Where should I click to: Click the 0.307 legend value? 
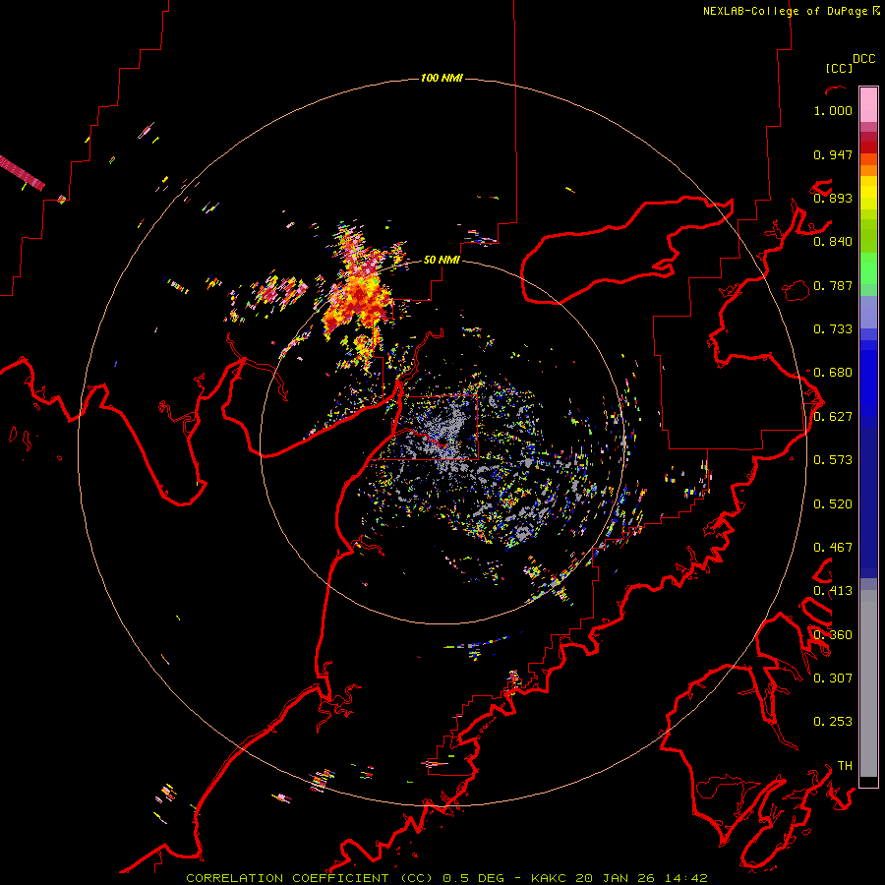833,678
